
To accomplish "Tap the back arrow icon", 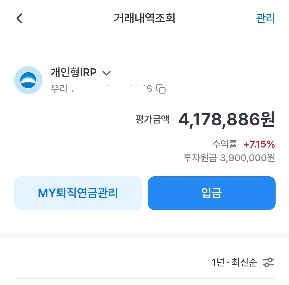I will [19, 19].
